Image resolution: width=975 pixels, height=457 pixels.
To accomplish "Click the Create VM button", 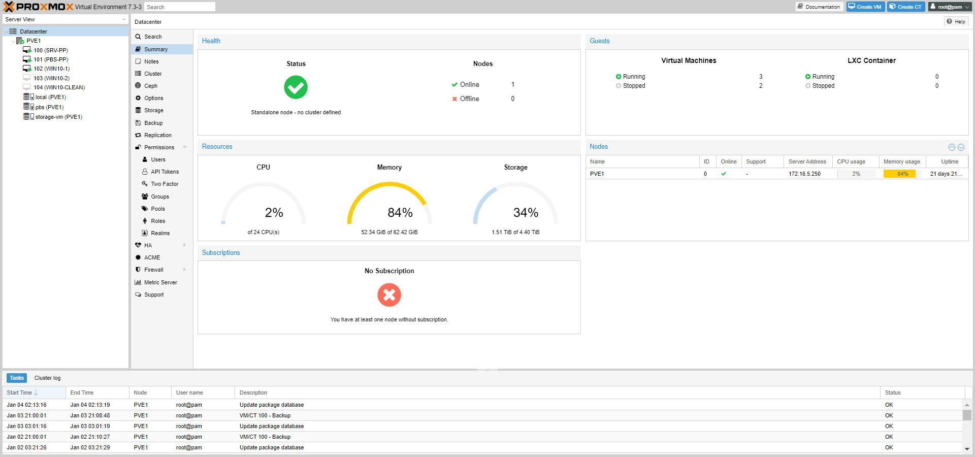I will click(865, 7).
